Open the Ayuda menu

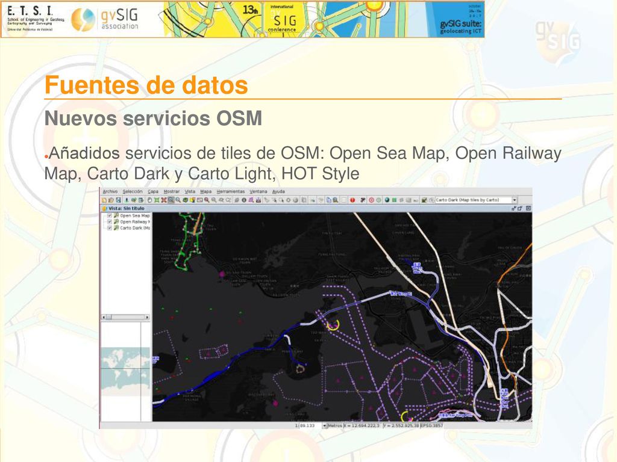278,191
